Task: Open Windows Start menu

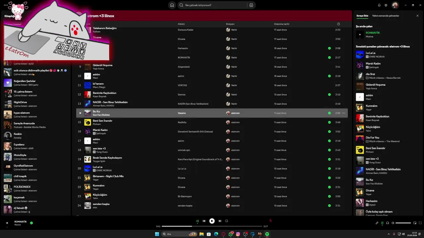Action: [157, 234]
